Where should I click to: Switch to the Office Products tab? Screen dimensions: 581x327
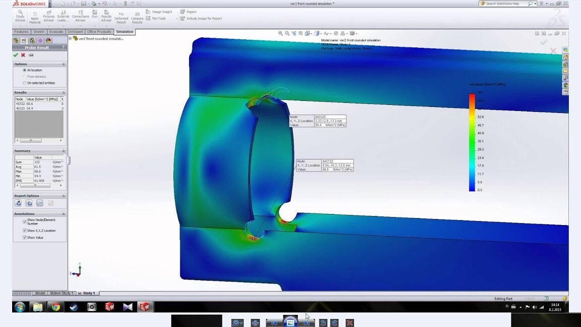tap(99, 32)
